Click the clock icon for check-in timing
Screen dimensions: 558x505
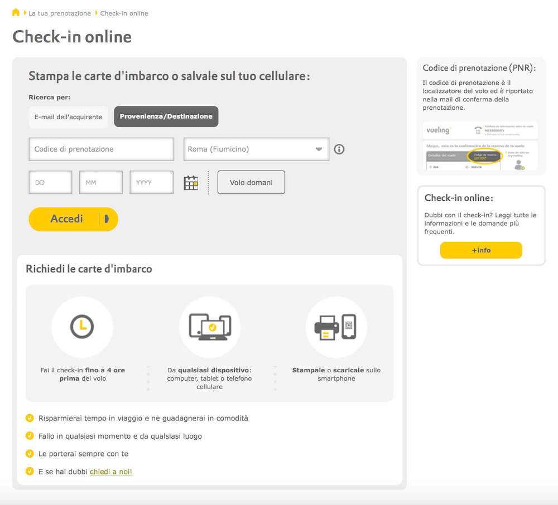click(x=82, y=328)
